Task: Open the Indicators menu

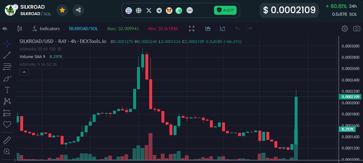Action: 46,29
